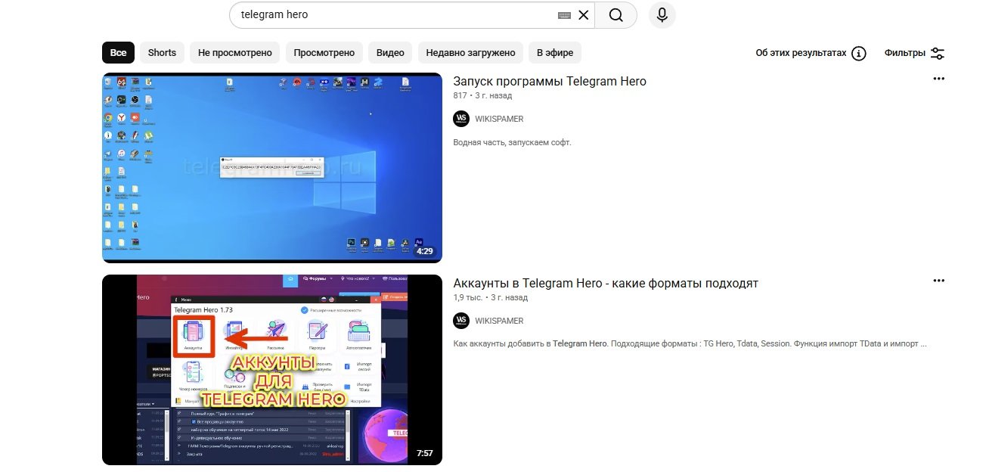Viewport: 986px width, 472px height.
Task: Open WIKISPAMER channel name under first video
Action: pyautogui.click(x=499, y=119)
